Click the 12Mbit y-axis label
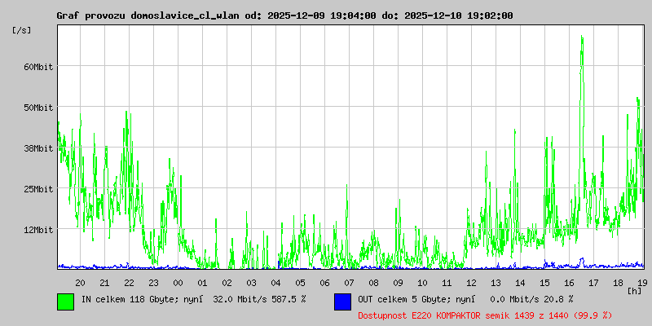The height and width of the screenshot is (326, 652). pyautogui.click(x=38, y=230)
